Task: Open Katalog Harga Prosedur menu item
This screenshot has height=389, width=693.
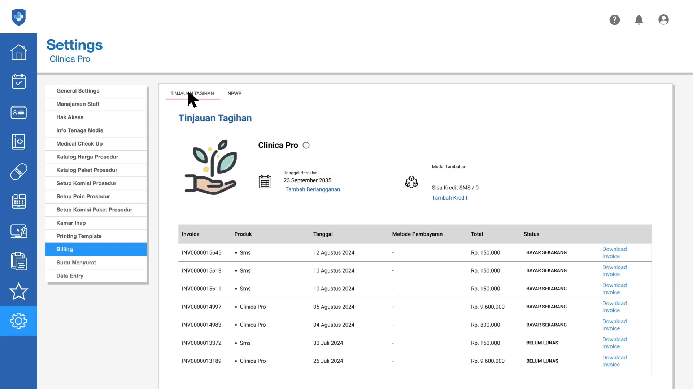Action: pos(87,157)
